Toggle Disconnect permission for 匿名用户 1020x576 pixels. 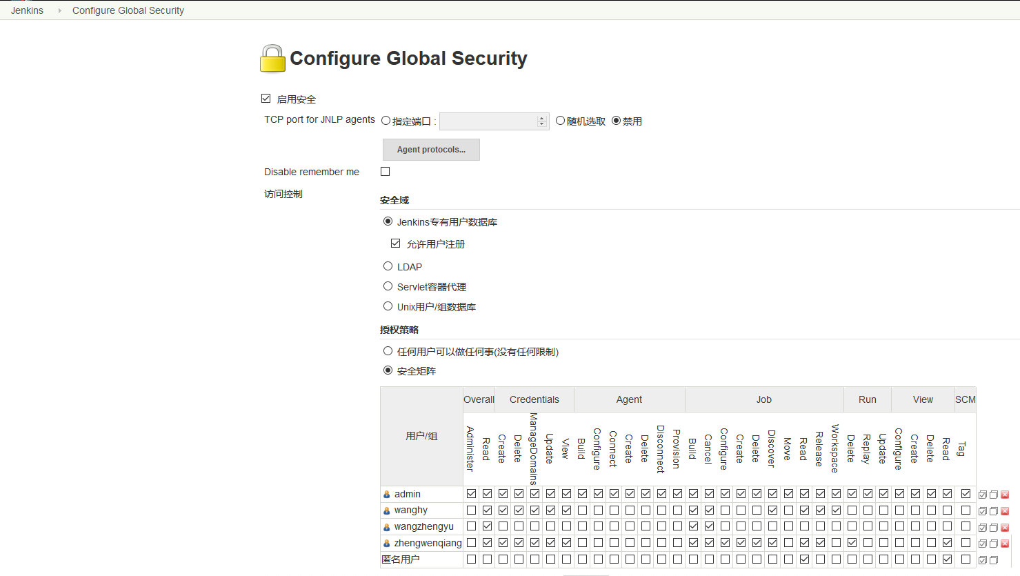pos(661,559)
